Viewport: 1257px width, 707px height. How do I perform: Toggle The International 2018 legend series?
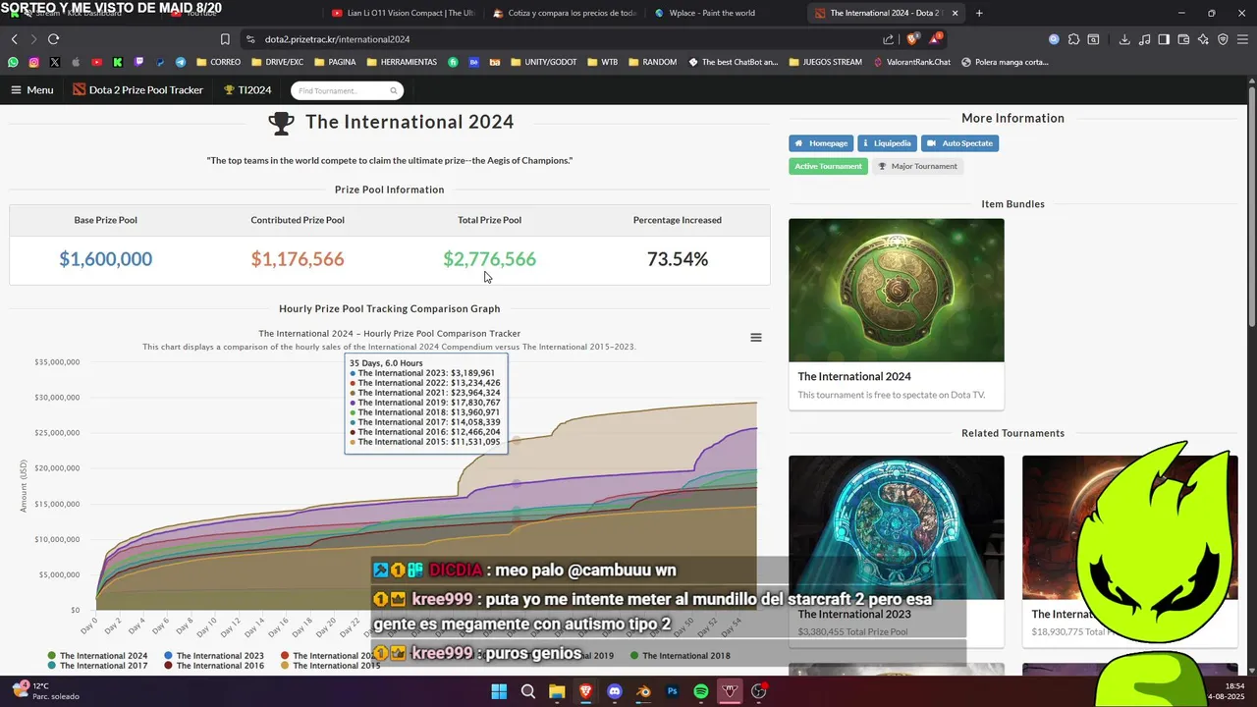[x=680, y=655]
